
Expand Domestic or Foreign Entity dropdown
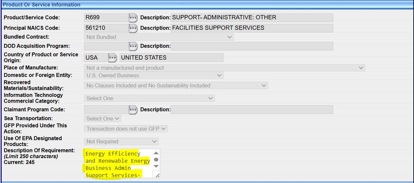[154, 75]
